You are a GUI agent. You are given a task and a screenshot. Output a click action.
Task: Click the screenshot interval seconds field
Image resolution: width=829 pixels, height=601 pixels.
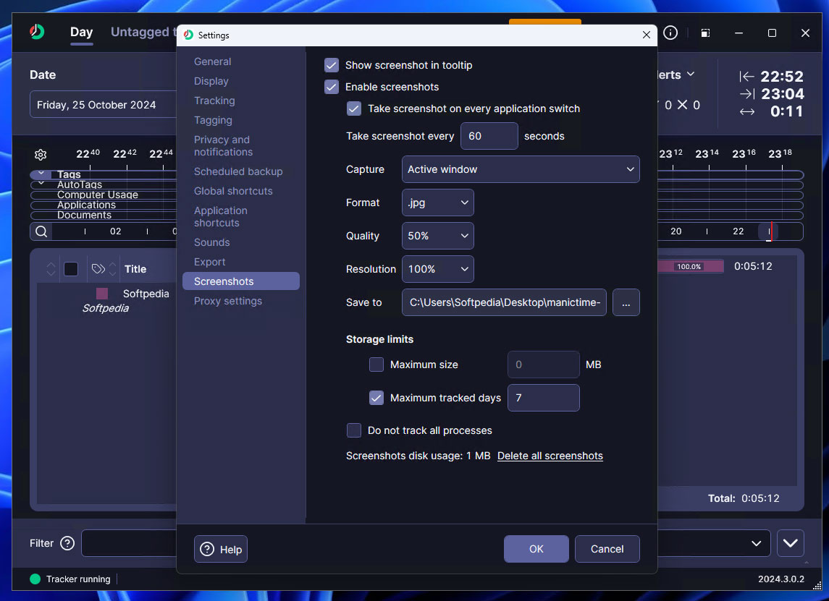489,136
